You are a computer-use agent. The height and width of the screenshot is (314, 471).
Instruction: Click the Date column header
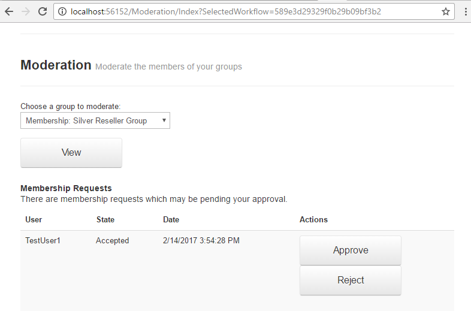pos(171,220)
